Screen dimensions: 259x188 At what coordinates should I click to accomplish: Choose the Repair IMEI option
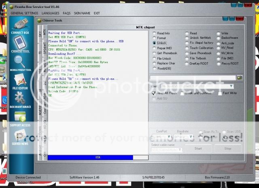coord(155,48)
